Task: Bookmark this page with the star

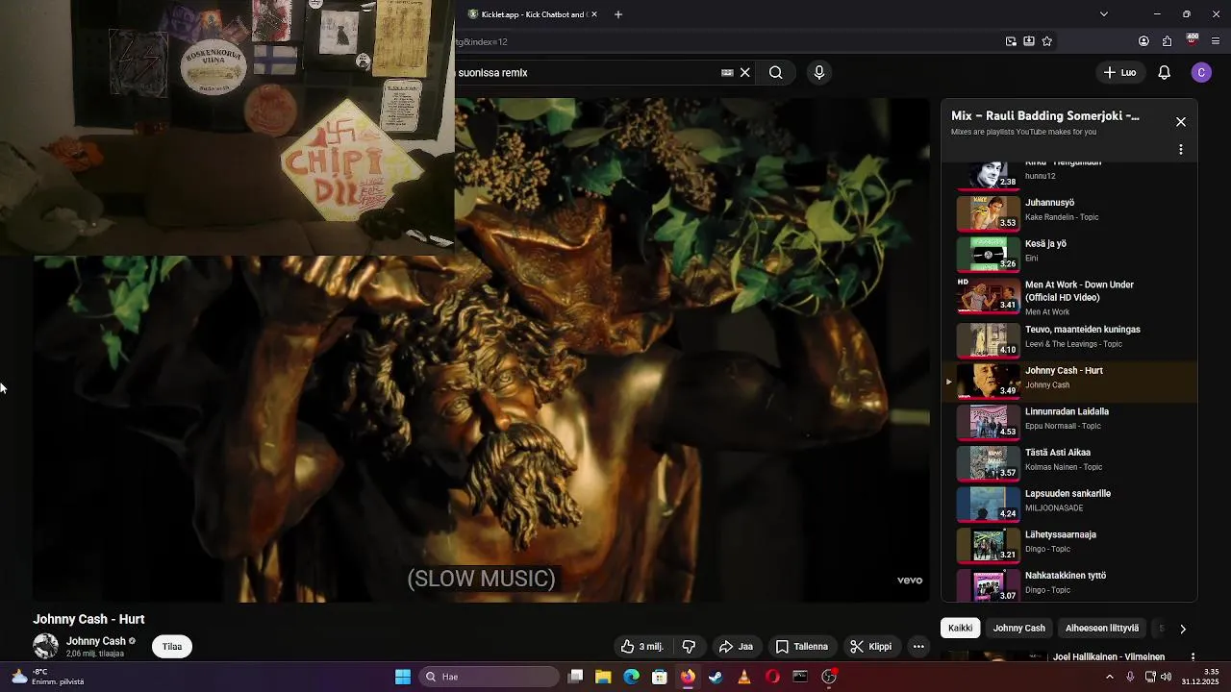Action: click(x=1047, y=41)
